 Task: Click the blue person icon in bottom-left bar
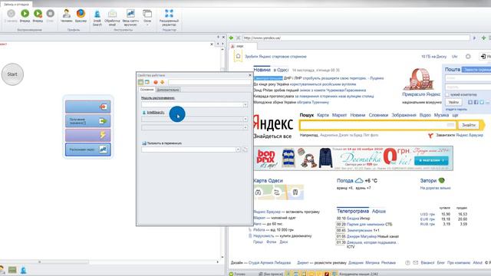tap(24, 270)
